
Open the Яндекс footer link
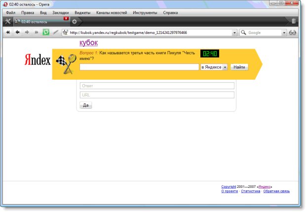pos(265,187)
